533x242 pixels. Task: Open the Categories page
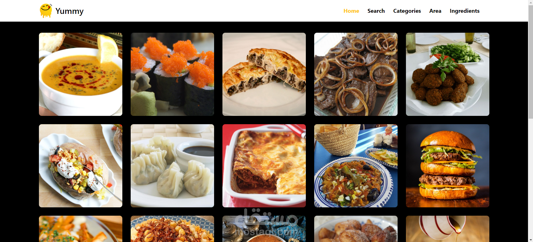[407, 11]
